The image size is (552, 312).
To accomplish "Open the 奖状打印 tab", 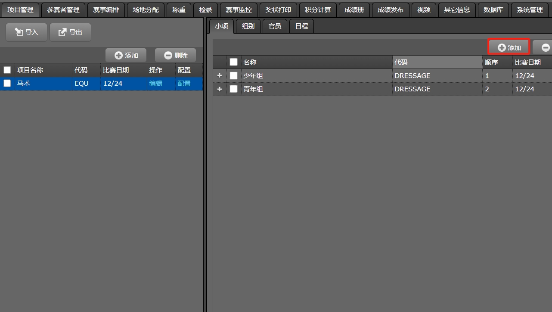I will tap(278, 9).
